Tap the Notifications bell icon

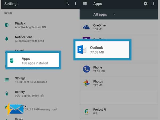point(7,39)
